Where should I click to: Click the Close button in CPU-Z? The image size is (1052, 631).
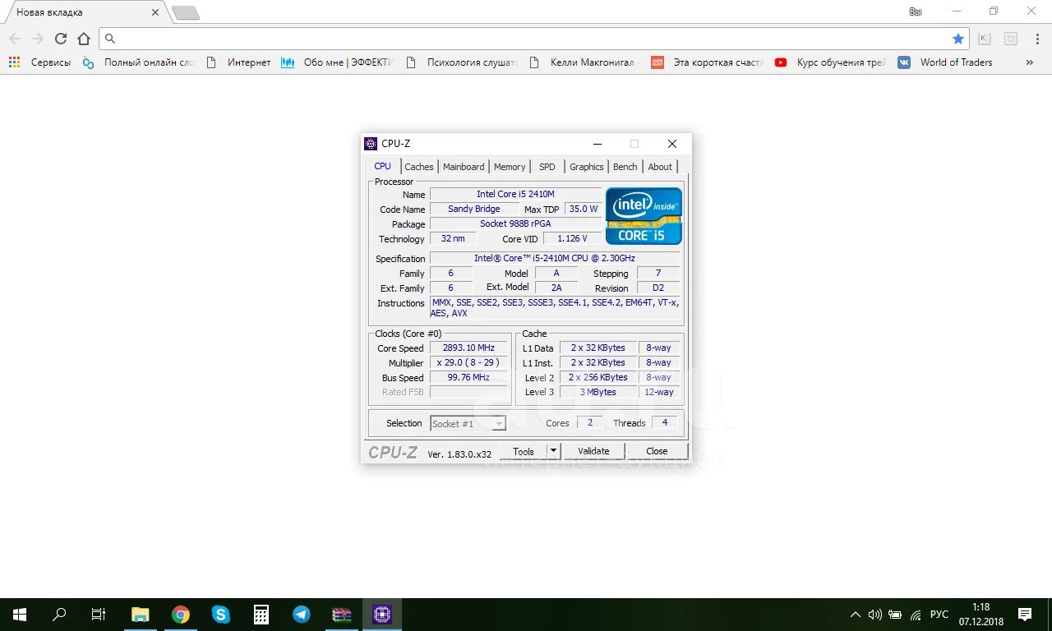[657, 451]
